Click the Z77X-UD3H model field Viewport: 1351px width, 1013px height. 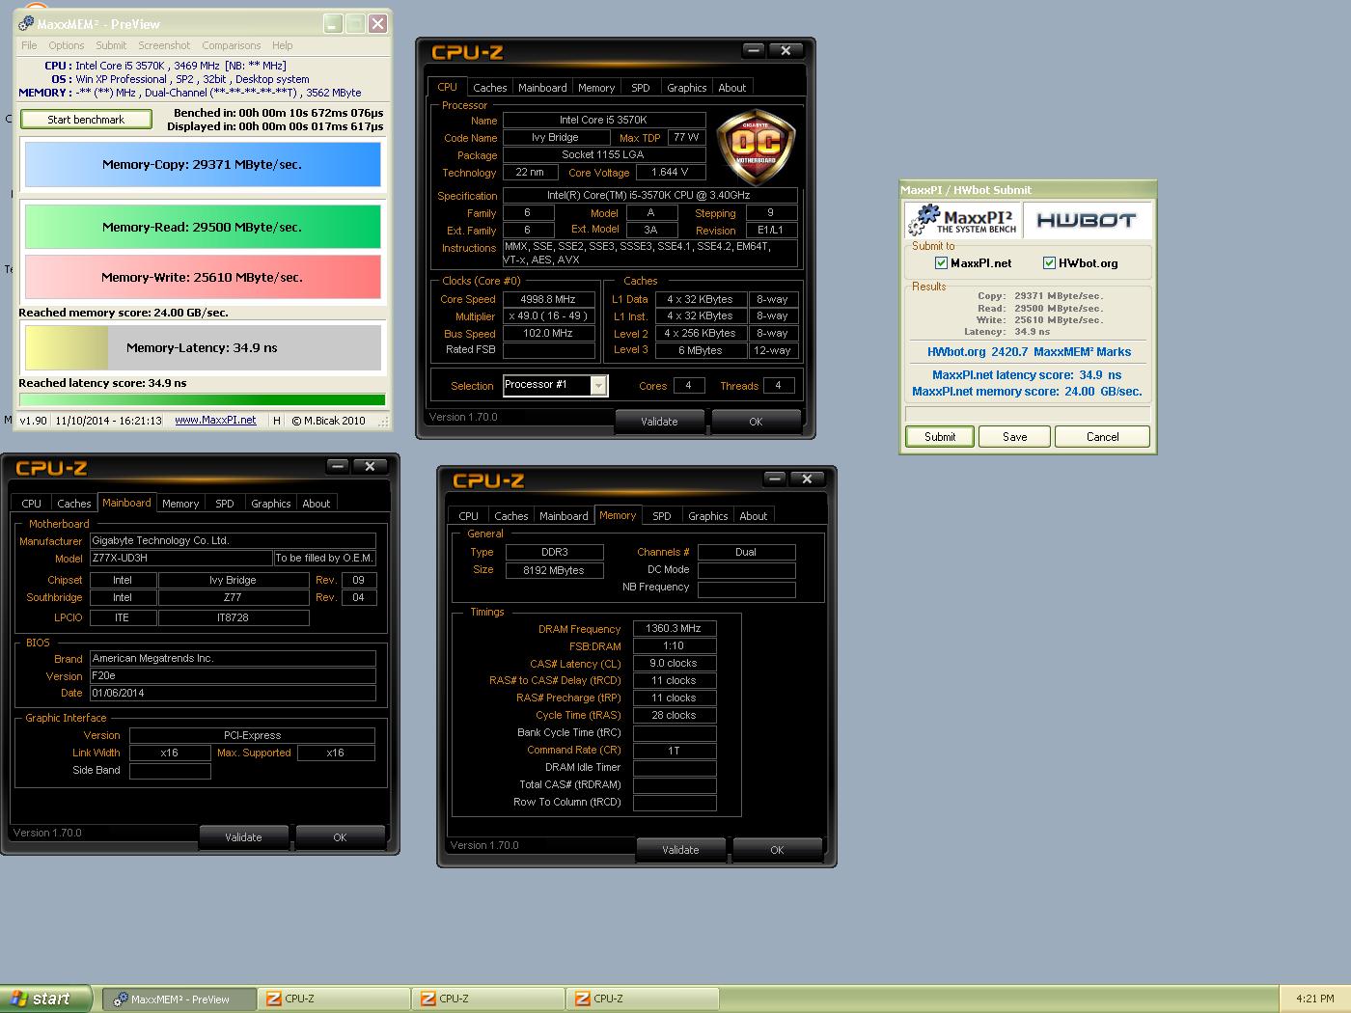point(181,559)
